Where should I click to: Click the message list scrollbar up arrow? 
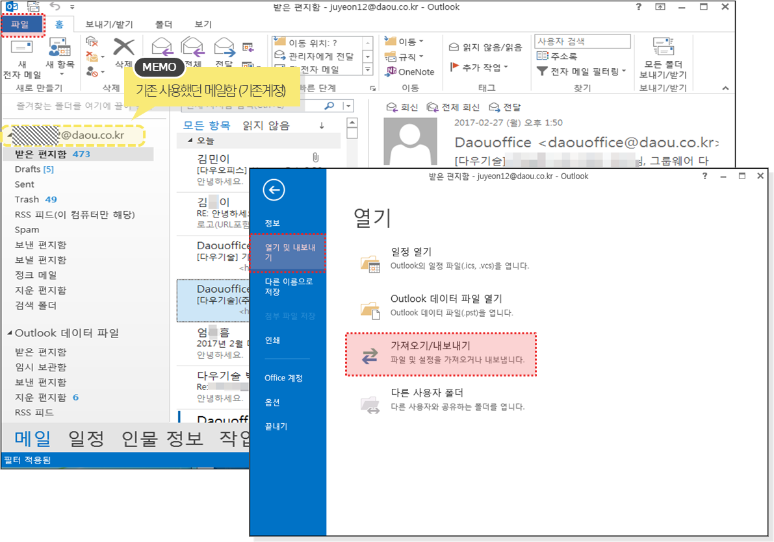pos(352,123)
